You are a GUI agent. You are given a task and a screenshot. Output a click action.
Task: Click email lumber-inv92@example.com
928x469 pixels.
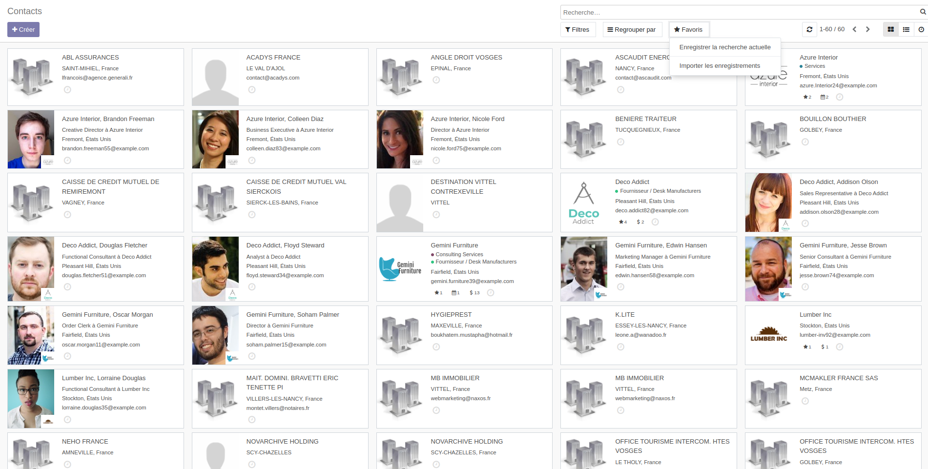click(x=835, y=335)
